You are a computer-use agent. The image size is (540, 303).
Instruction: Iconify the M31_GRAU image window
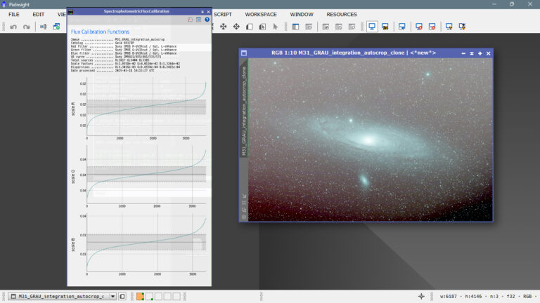click(x=463, y=53)
